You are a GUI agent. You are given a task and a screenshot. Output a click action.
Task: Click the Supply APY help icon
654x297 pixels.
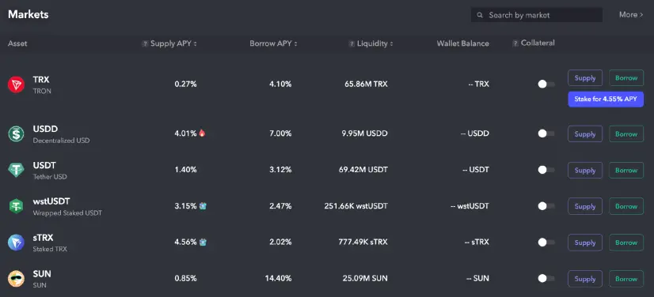click(x=145, y=43)
